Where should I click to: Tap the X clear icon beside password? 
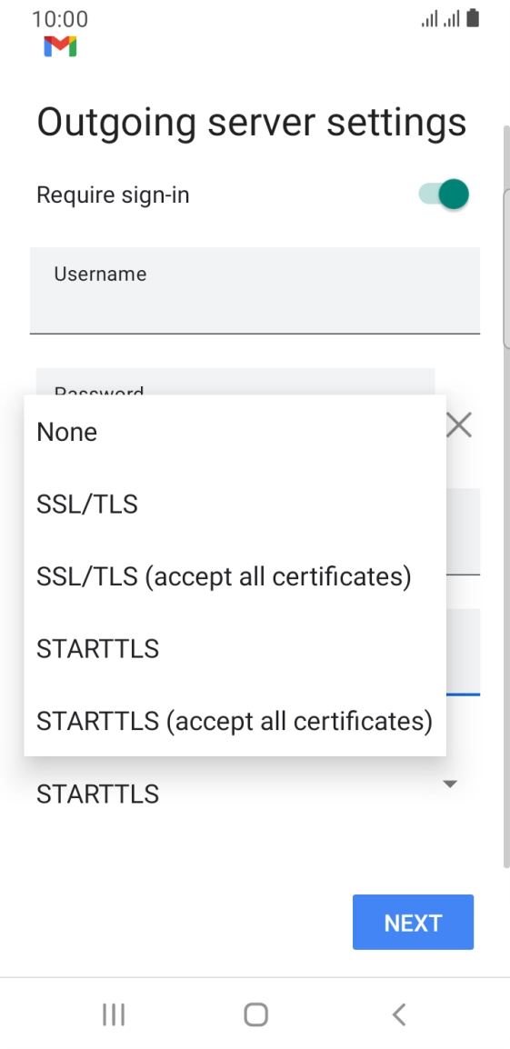tap(459, 425)
